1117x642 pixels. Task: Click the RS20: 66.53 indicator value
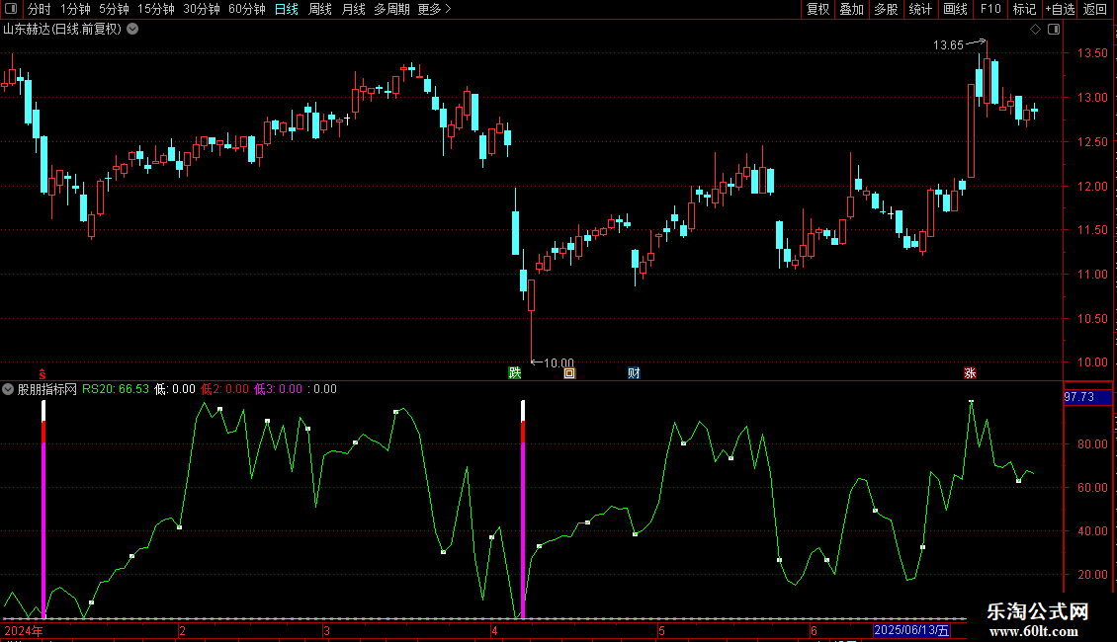pyautogui.click(x=116, y=389)
